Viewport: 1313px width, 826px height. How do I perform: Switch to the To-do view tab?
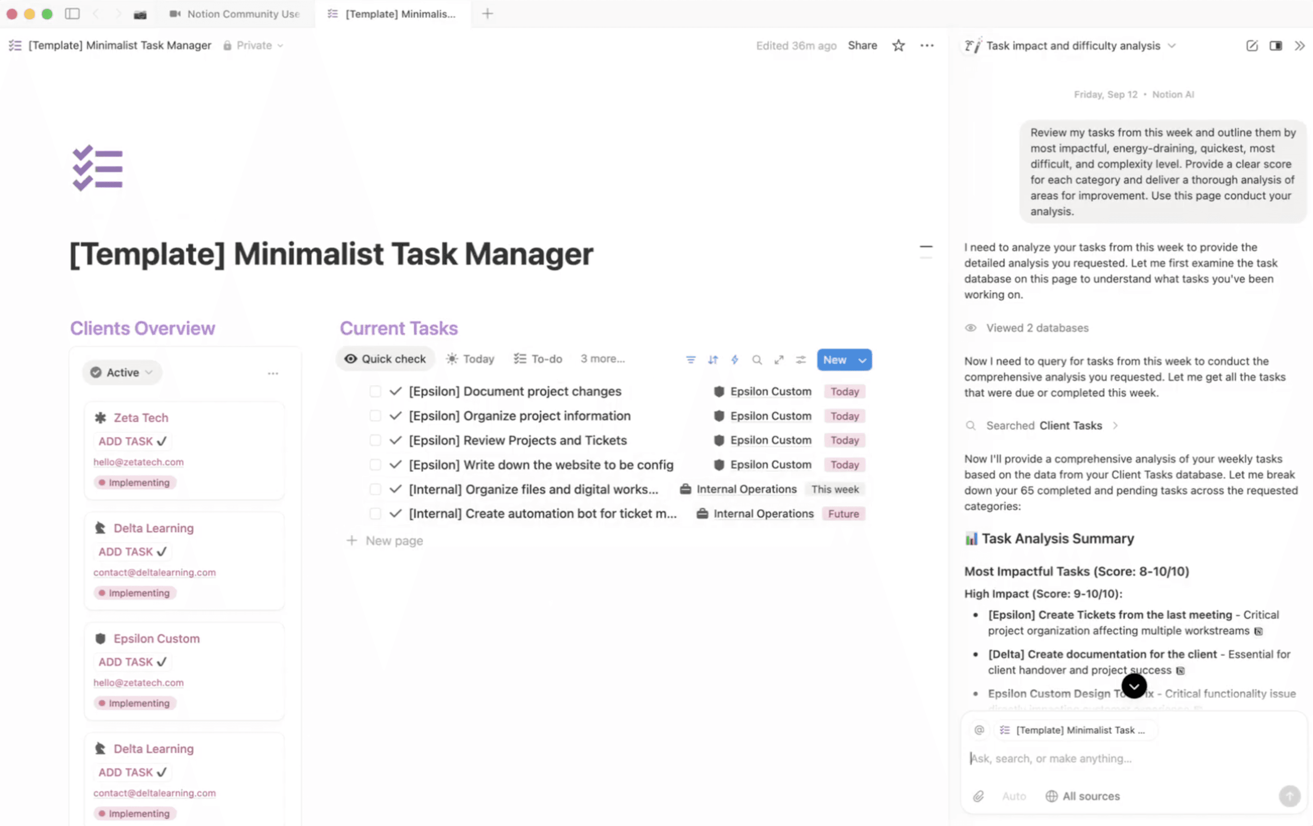538,359
